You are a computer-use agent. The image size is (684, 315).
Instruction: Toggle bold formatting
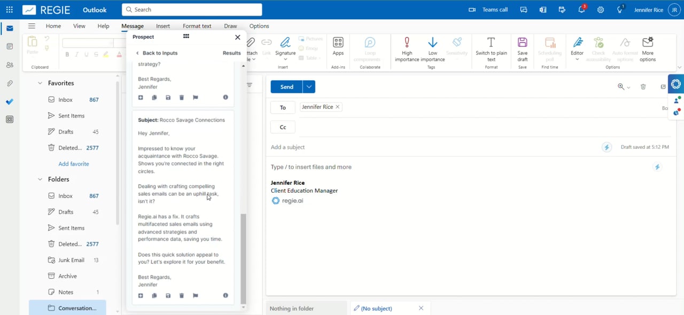pyautogui.click(x=67, y=54)
